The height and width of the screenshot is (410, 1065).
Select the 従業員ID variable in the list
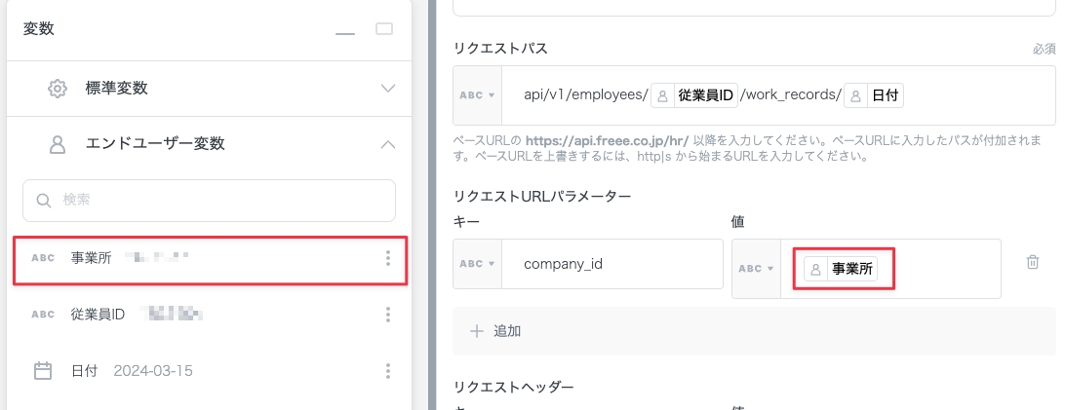coord(98,315)
